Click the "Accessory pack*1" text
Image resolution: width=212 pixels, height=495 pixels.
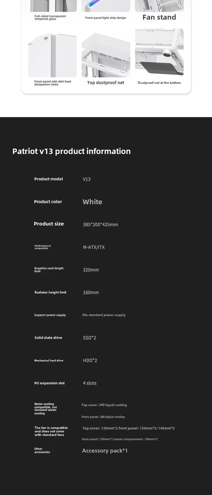point(105,451)
